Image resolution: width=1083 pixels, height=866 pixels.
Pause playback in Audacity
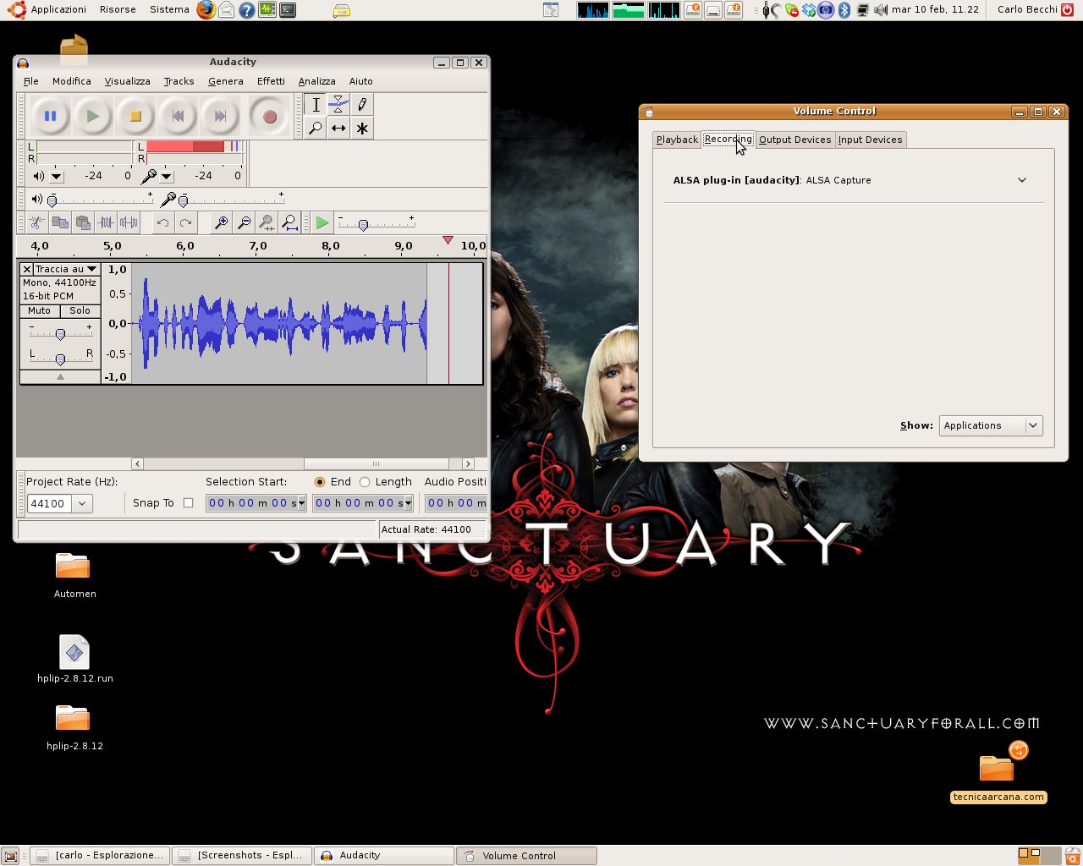click(x=51, y=117)
